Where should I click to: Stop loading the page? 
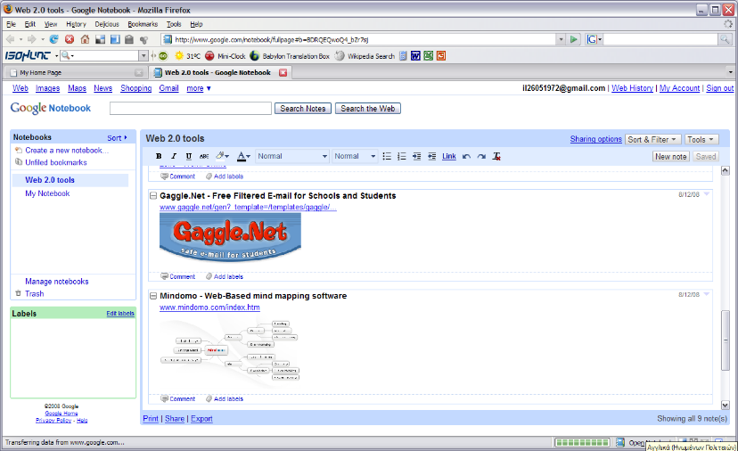coord(70,39)
